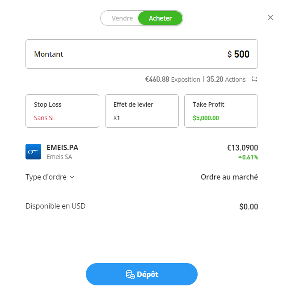Open the Effet de levier selector
The width and height of the screenshot is (283, 301).
coord(142,111)
